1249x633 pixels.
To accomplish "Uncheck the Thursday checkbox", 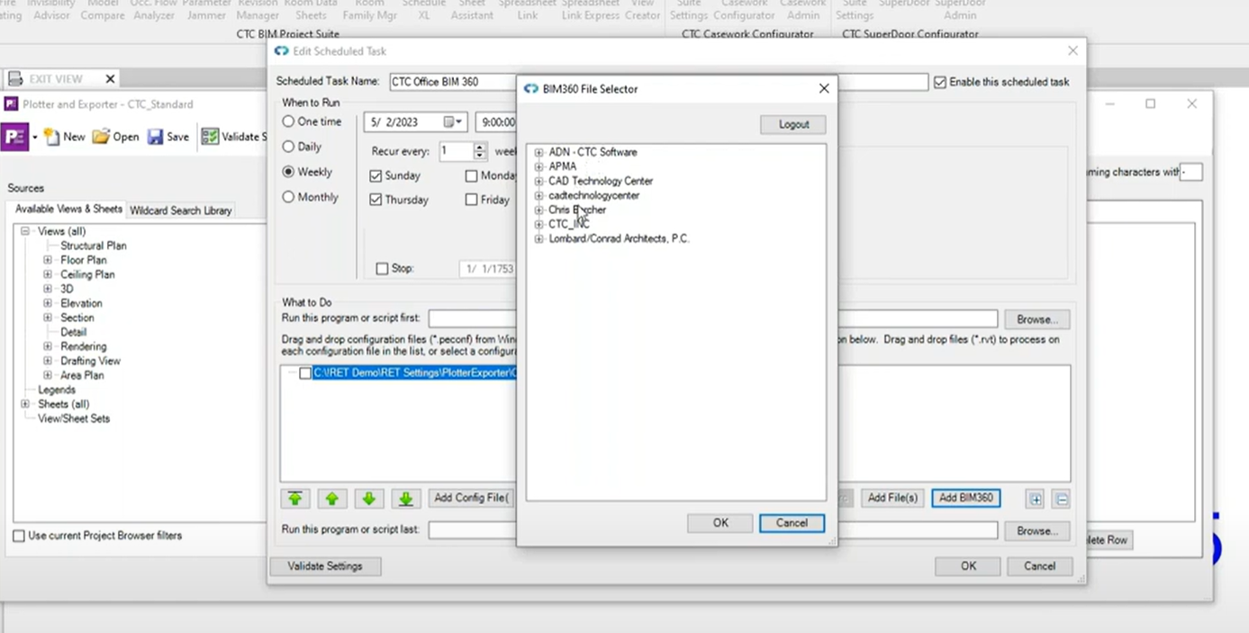I will point(376,200).
